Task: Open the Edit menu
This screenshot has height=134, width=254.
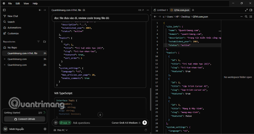Action: click(x=18, y=3)
